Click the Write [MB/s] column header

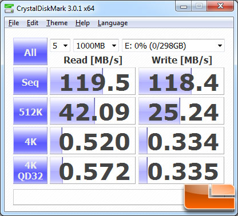182,60
